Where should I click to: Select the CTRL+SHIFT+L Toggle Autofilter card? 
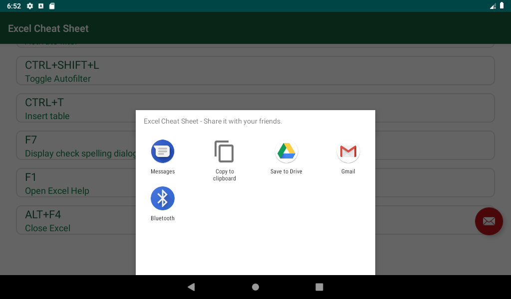point(255,71)
